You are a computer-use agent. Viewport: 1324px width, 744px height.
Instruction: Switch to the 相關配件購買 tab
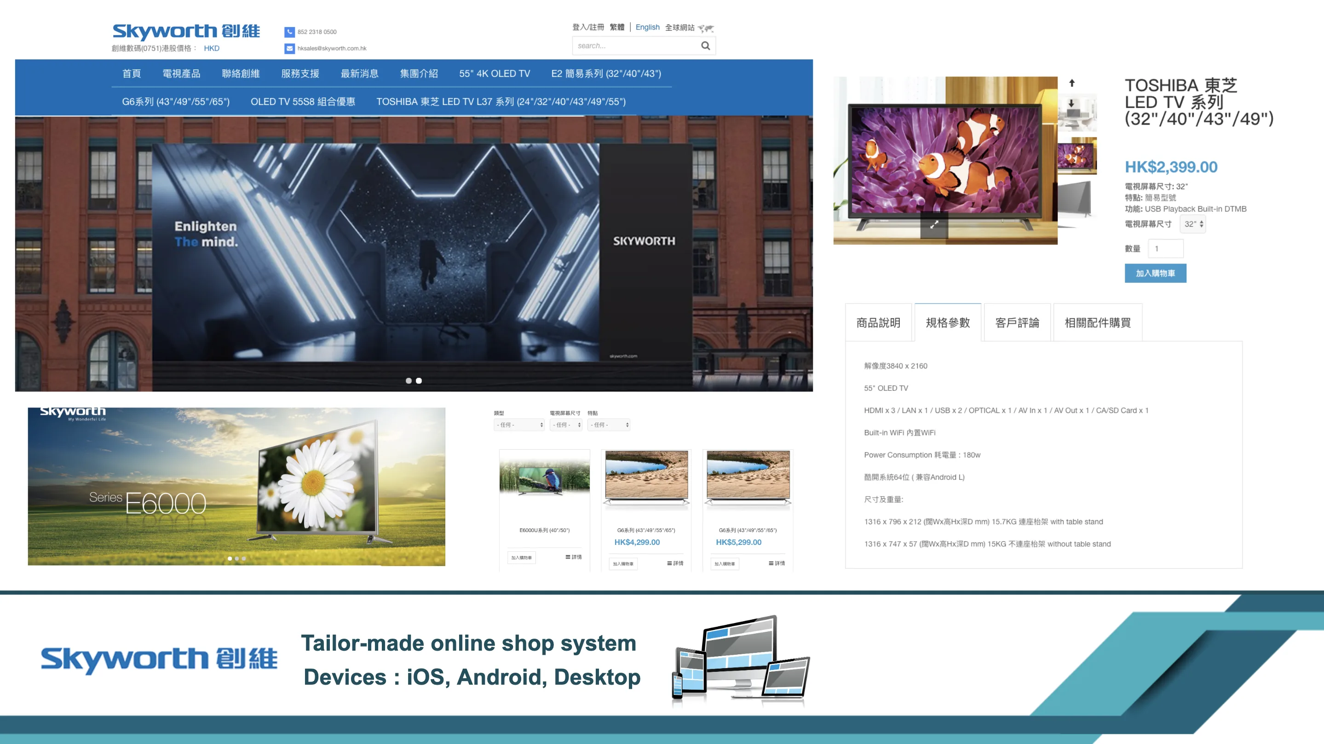tap(1098, 323)
